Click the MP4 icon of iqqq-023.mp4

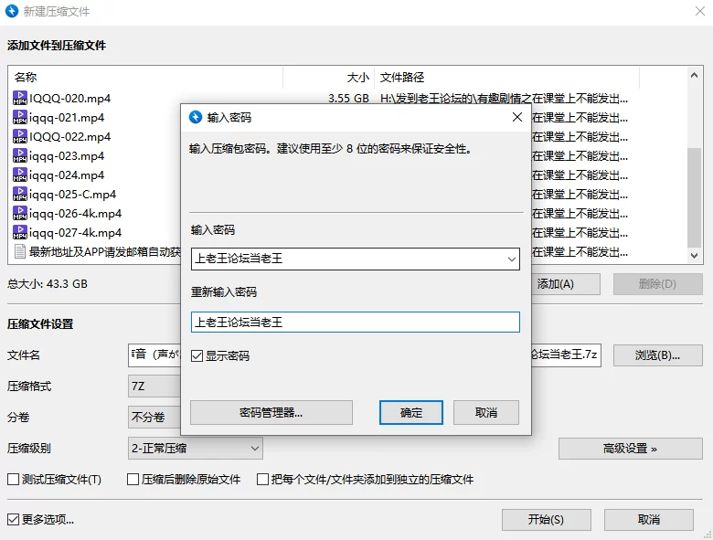(20, 156)
